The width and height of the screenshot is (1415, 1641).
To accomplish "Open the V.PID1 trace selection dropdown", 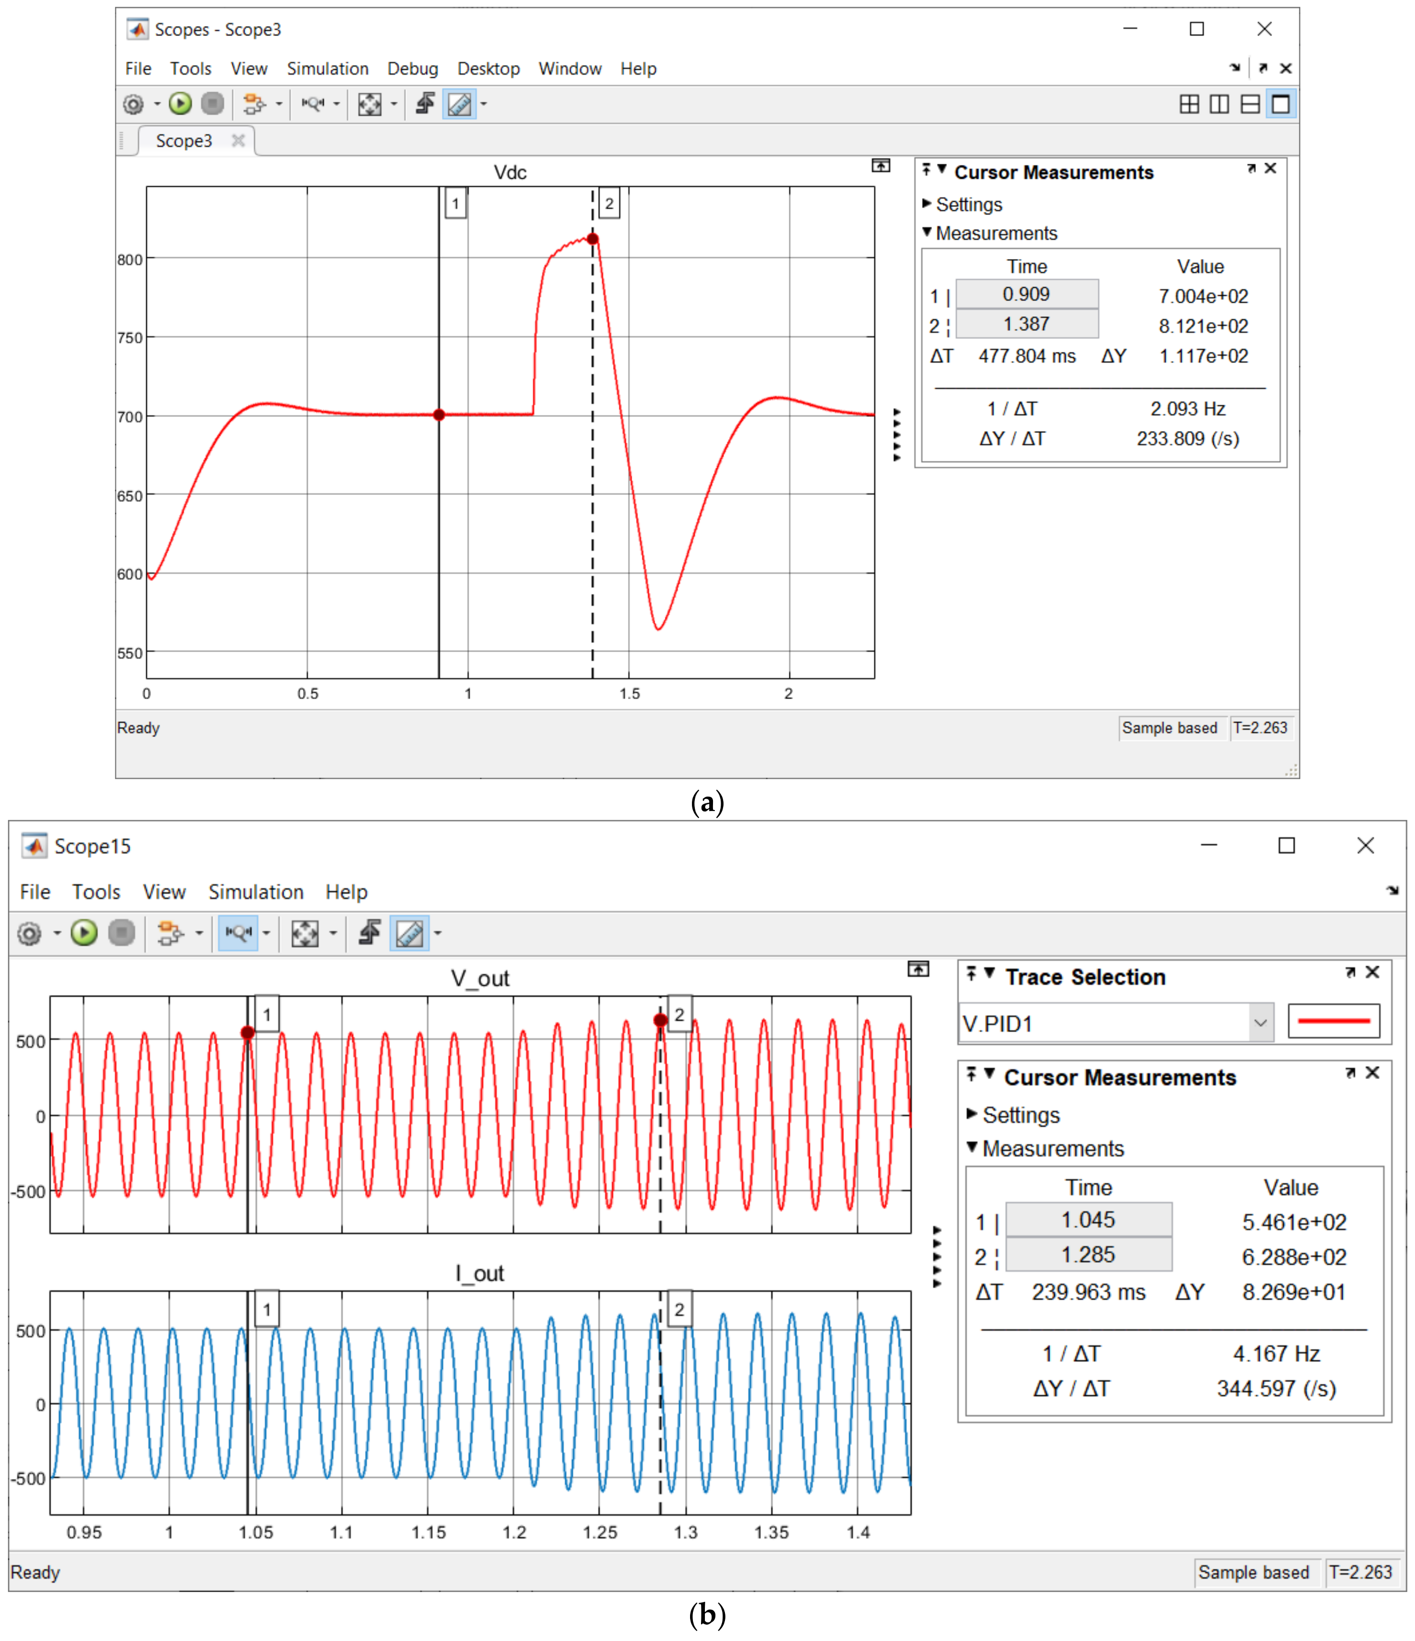I will coord(1260,1023).
